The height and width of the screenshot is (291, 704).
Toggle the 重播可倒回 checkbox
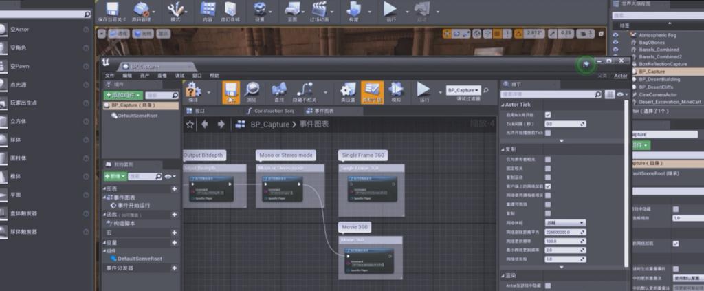click(x=548, y=204)
